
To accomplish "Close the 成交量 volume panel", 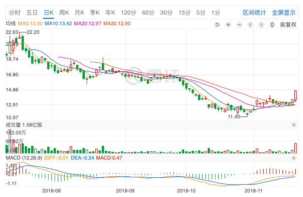I will [294, 125].
